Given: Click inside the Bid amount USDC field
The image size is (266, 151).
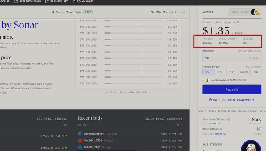Looking at the screenshot, I should [x=232, y=58].
